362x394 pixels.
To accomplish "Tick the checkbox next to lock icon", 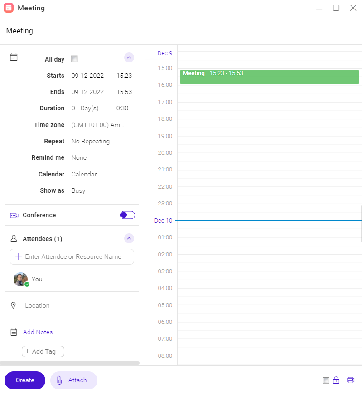I will 326,380.
